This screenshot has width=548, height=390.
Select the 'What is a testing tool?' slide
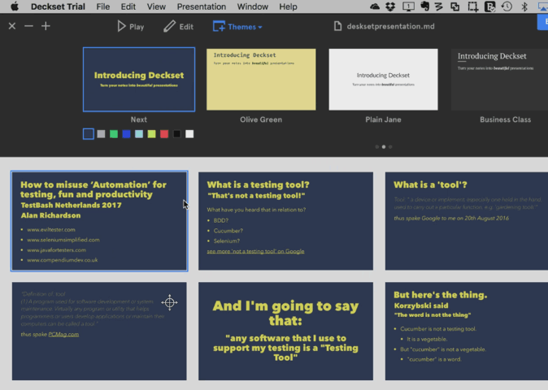tap(285, 221)
